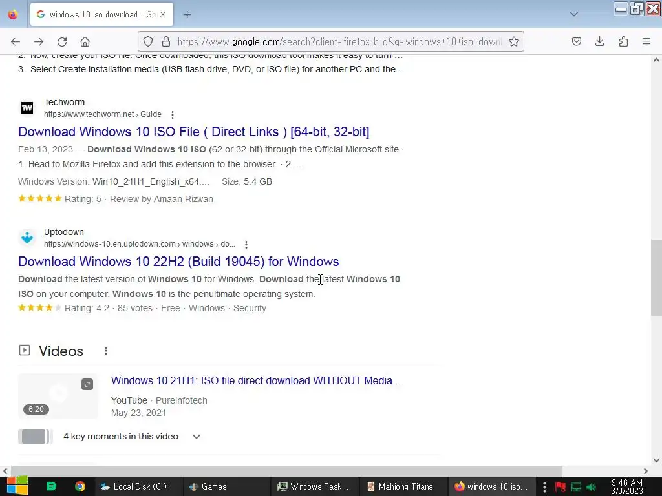Open a new browser tab
The height and width of the screenshot is (496, 662).
(187, 15)
